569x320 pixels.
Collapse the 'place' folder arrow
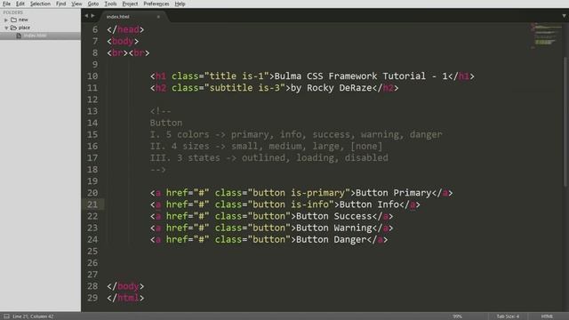[x=6, y=28]
